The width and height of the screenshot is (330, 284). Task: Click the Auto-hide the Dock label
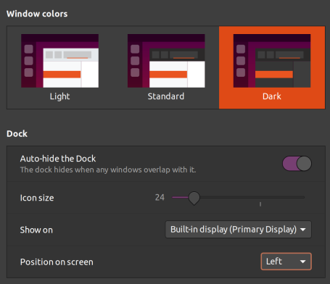[x=58, y=159]
